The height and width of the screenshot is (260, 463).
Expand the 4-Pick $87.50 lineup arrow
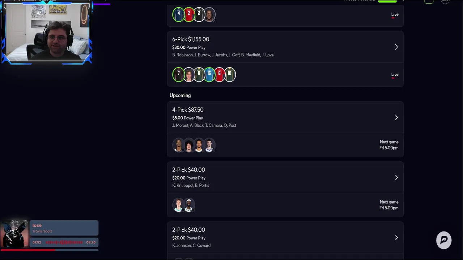coord(396,118)
